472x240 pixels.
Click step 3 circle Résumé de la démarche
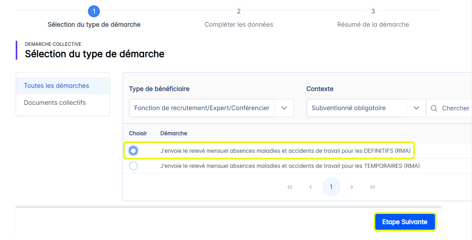point(373,12)
